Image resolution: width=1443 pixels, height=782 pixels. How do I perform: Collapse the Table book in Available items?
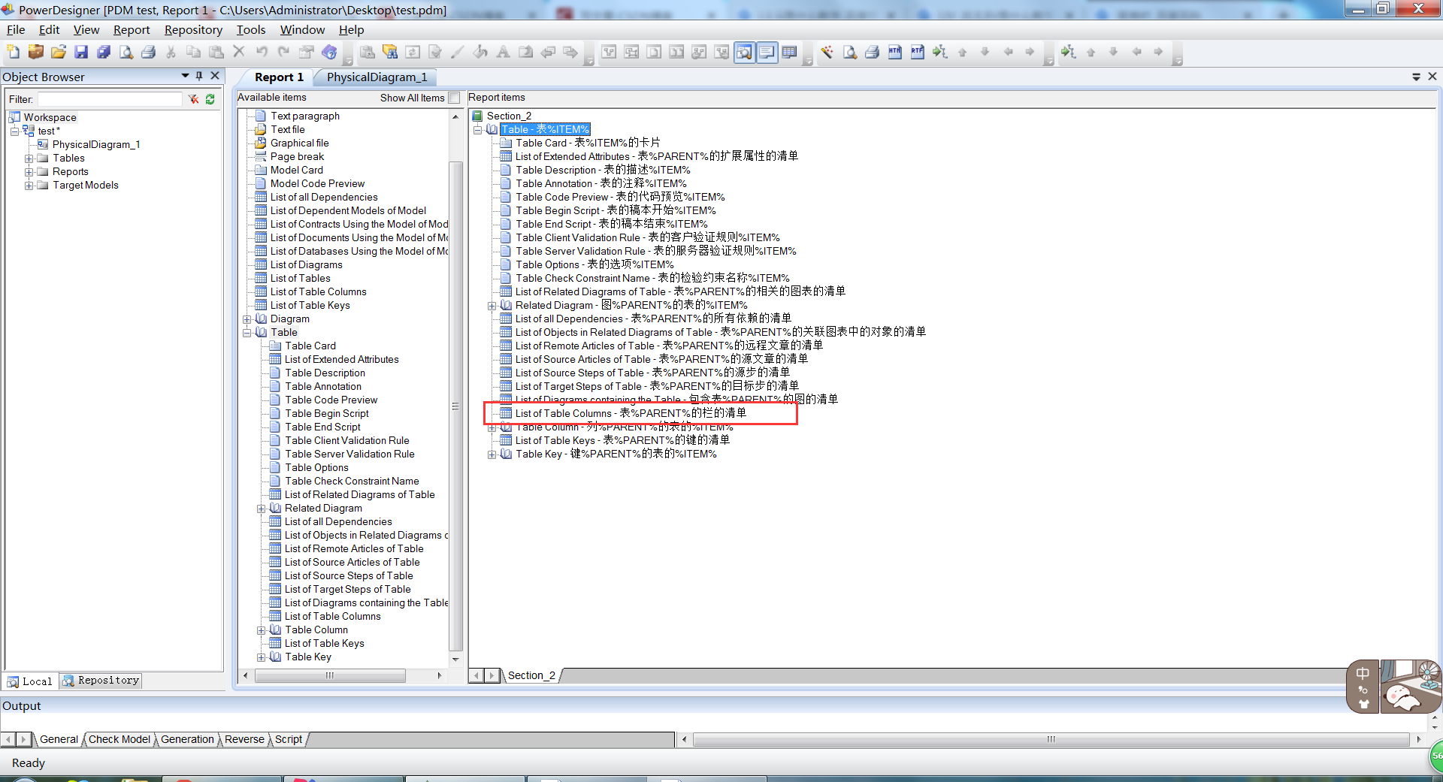(247, 333)
